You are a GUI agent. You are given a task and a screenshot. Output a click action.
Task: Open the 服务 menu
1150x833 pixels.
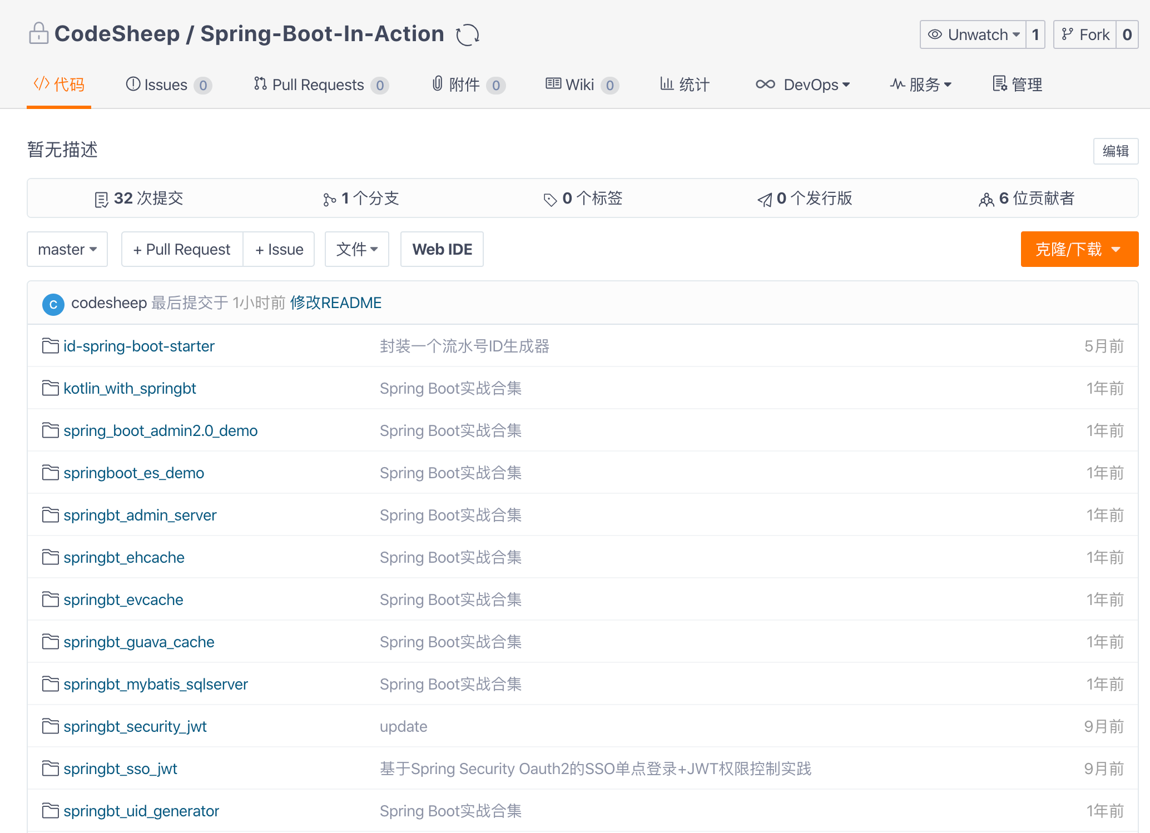pos(920,85)
